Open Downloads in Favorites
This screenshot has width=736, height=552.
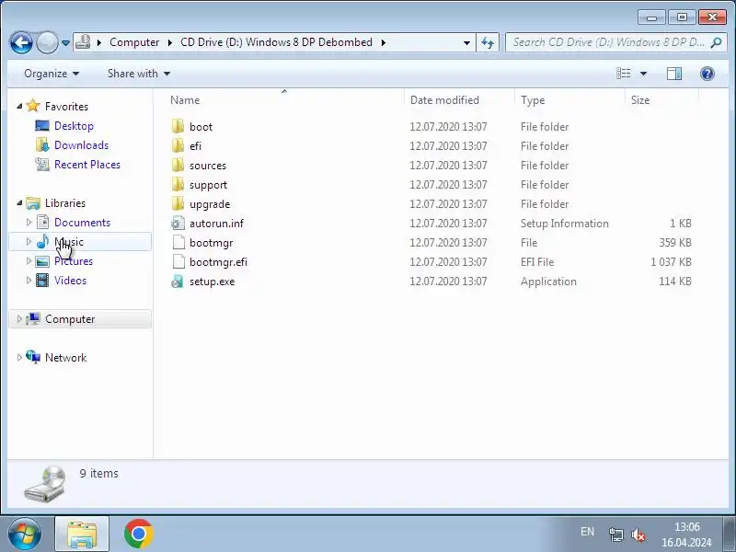pos(81,145)
